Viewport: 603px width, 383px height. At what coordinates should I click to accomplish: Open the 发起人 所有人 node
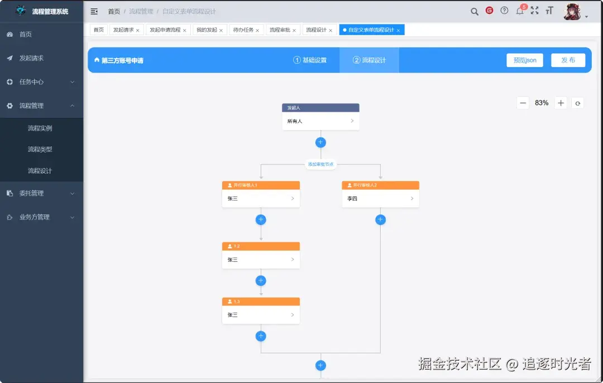pos(320,117)
